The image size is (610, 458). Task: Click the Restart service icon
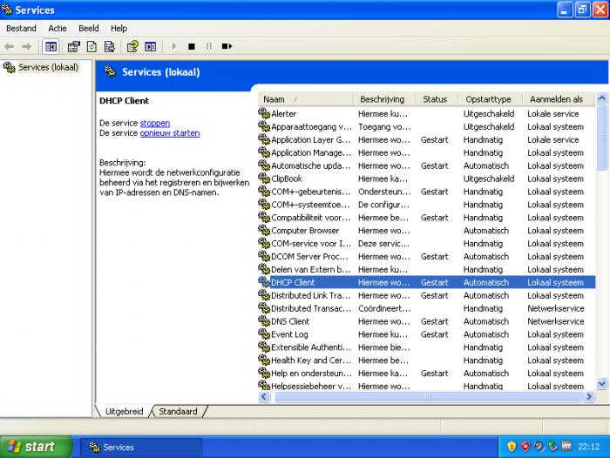227,47
